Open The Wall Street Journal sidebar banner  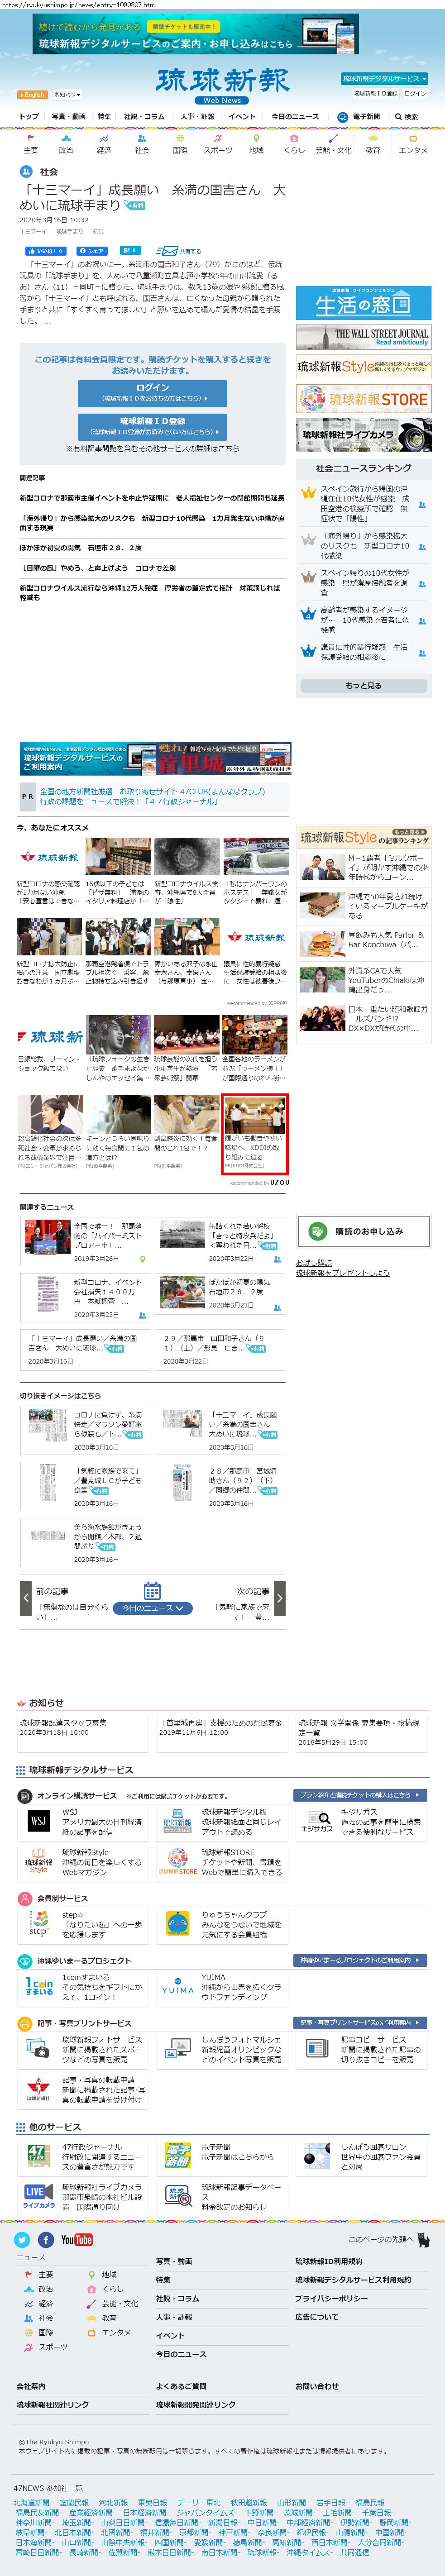coord(364,337)
